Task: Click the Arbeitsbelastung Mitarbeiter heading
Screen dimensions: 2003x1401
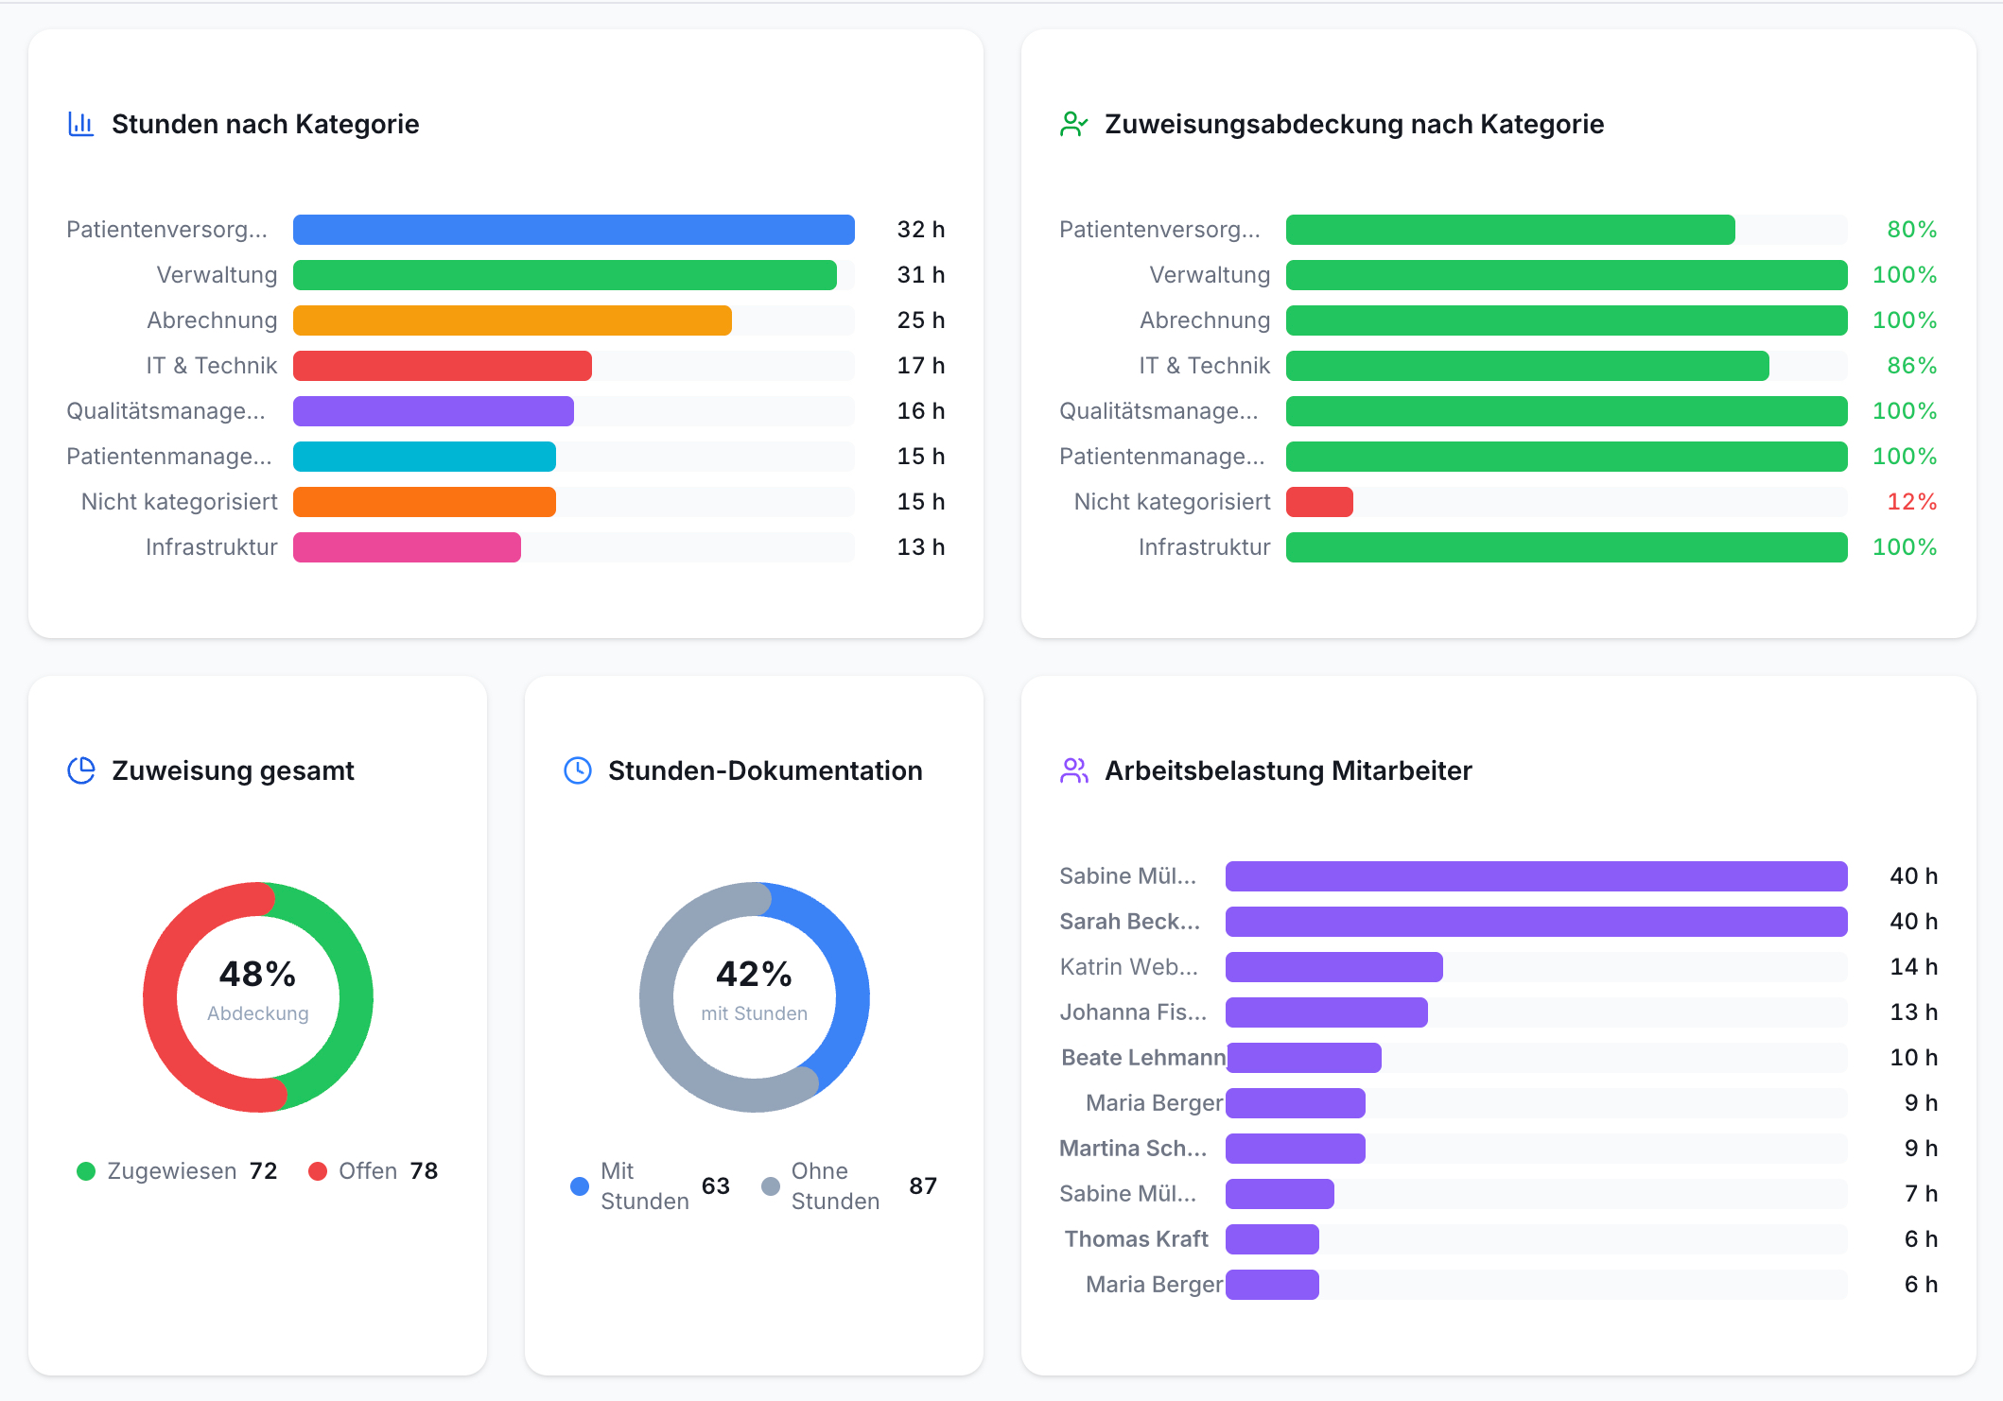Action: point(1288,770)
